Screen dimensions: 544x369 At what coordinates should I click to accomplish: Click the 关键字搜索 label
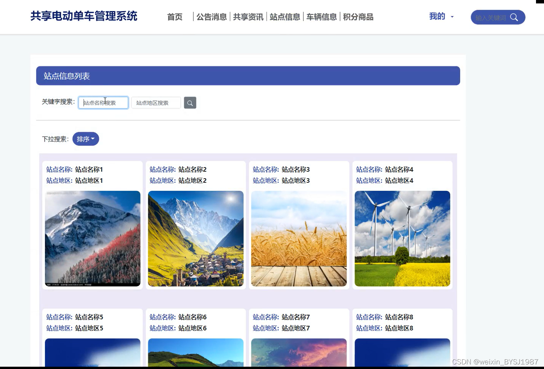(58, 102)
